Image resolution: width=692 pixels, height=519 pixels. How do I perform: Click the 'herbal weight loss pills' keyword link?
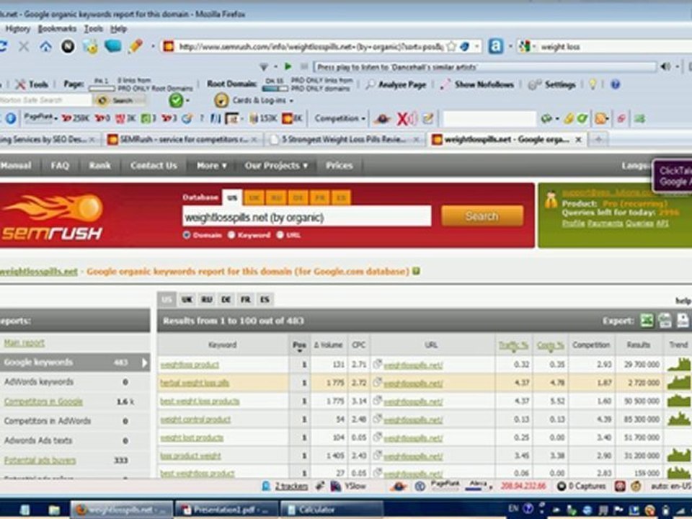pos(194,383)
